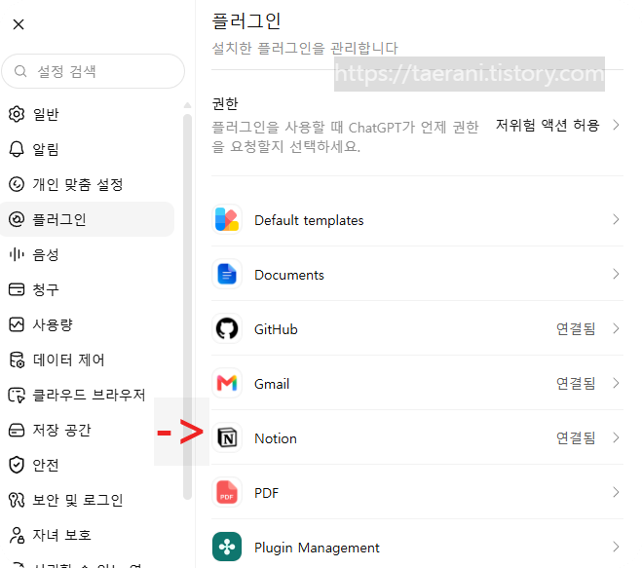This screenshot has width=642, height=568.
Task: Click the gear icon next to 일반
Action: coord(17,114)
